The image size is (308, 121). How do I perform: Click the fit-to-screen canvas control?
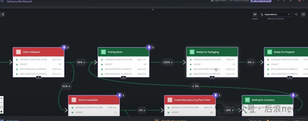pyautogui.click(x=2, y=107)
